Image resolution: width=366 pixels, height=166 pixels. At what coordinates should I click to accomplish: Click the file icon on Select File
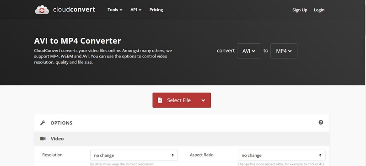coord(160,100)
